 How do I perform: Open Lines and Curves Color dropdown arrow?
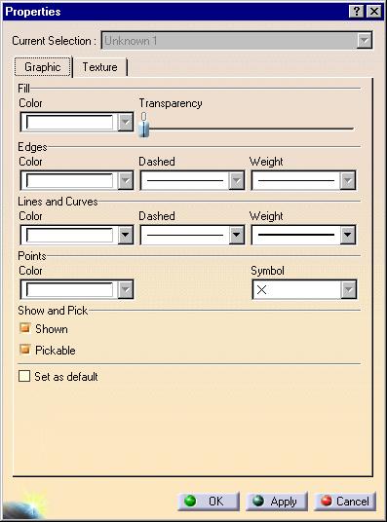coord(126,235)
